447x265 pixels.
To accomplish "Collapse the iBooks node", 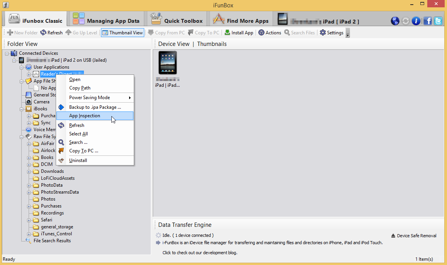I will pos(21,109).
